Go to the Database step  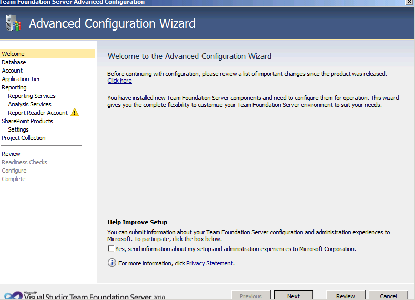14,62
